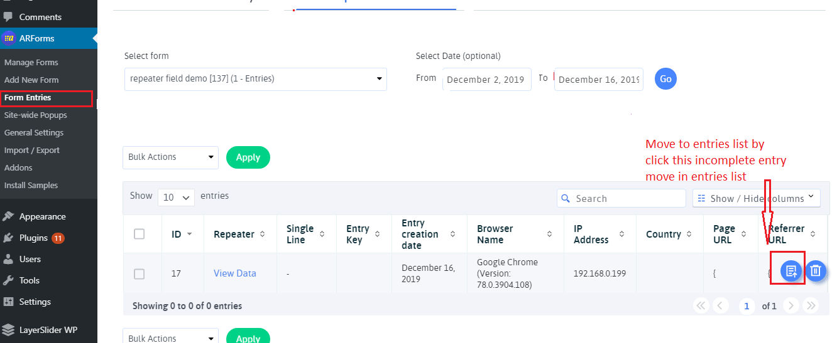Screen dimensions: 832x343
Task: Click the Search entries input field
Action: tap(621, 198)
